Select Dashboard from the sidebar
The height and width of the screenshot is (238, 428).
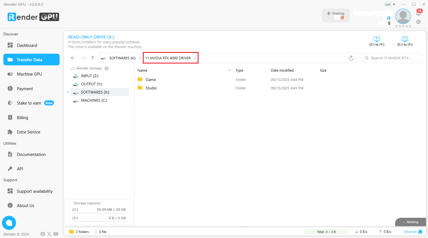(27, 46)
